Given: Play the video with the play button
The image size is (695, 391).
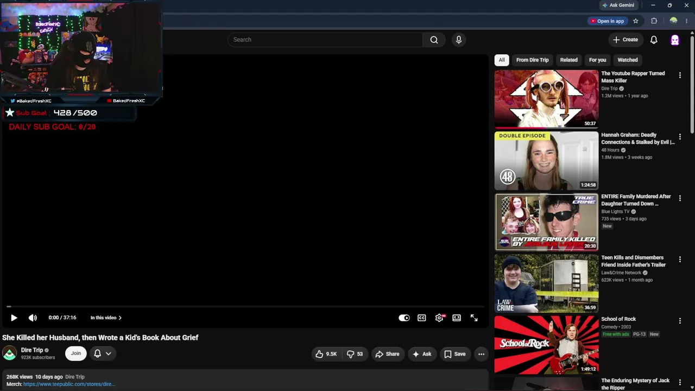Looking at the screenshot, I should tap(14, 318).
